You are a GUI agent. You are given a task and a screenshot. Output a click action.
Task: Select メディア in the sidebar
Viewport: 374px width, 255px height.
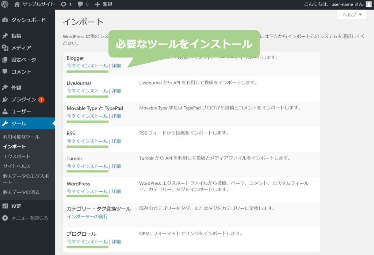21,48
